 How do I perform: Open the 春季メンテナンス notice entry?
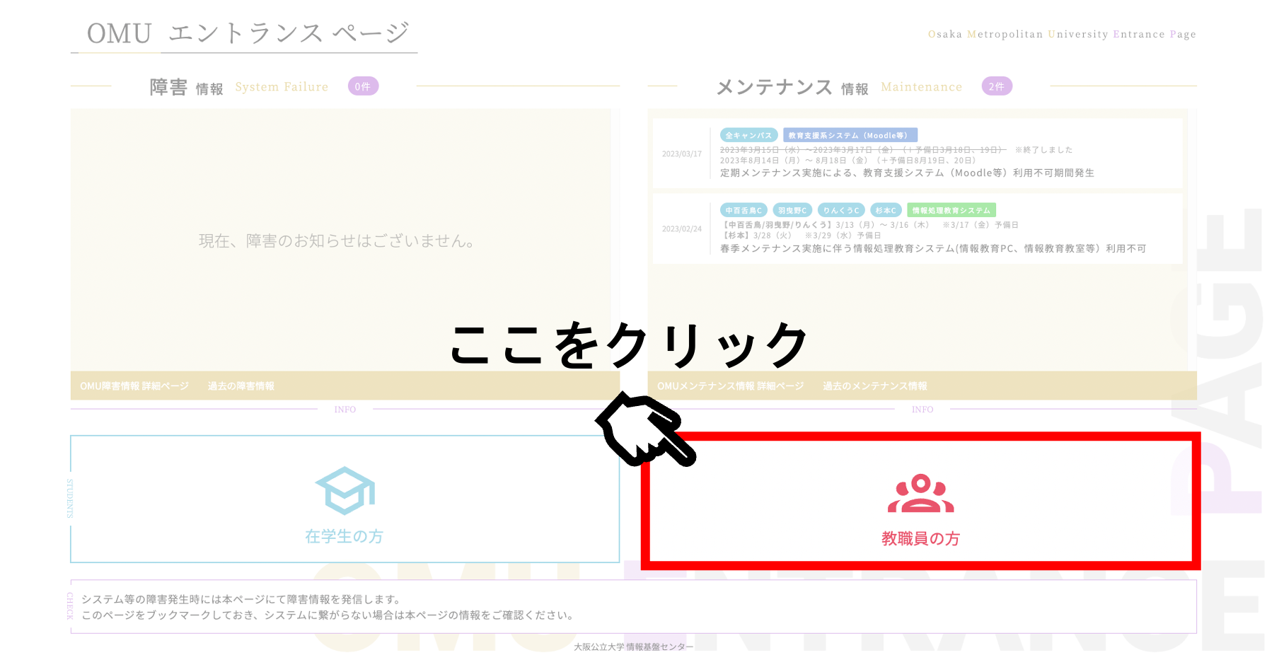coord(917,229)
